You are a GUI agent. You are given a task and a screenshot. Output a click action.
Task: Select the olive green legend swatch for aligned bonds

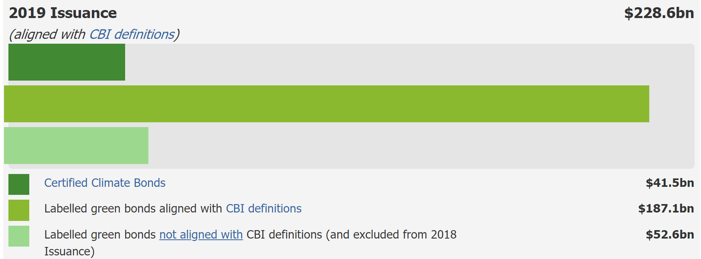tap(19, 210)
